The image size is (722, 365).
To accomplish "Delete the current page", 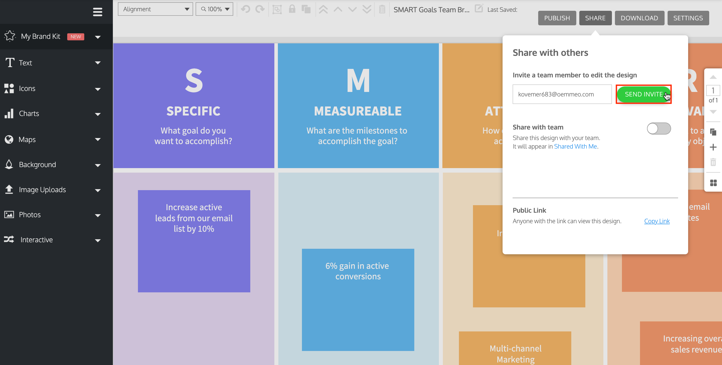I will point(713,162).
